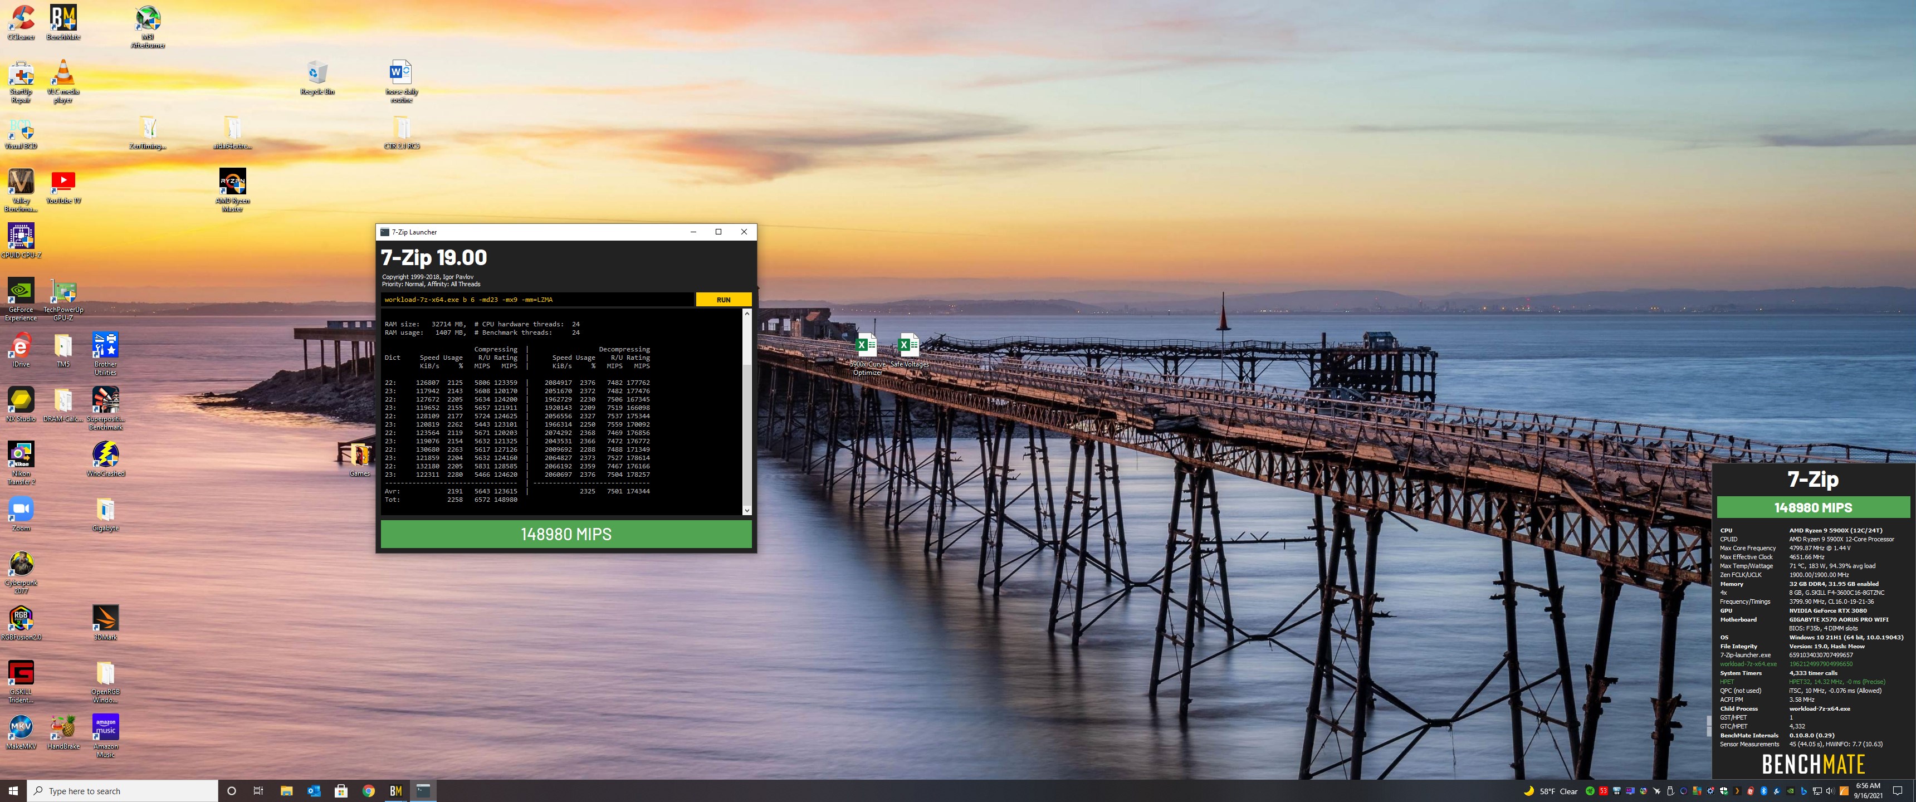
Task: Select the RGBFusion2.0 desktop icon
Action: click(21, 623)
